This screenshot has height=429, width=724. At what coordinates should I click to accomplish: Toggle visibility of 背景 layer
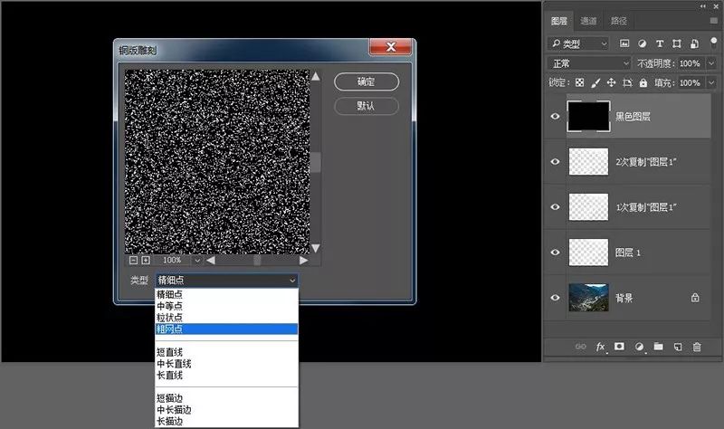click(556, 298)
